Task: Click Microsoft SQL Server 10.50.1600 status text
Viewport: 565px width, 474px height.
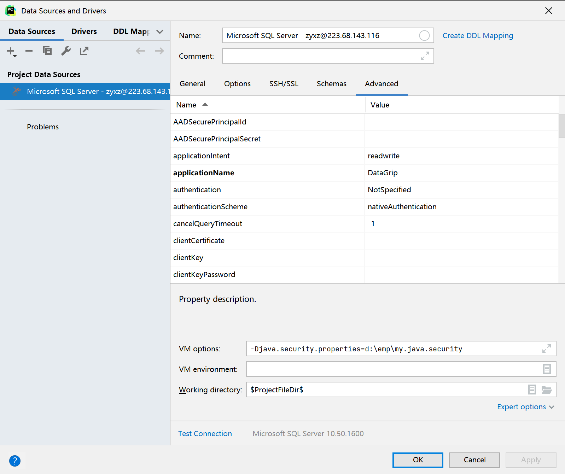Action: click(x=308, y=434)
